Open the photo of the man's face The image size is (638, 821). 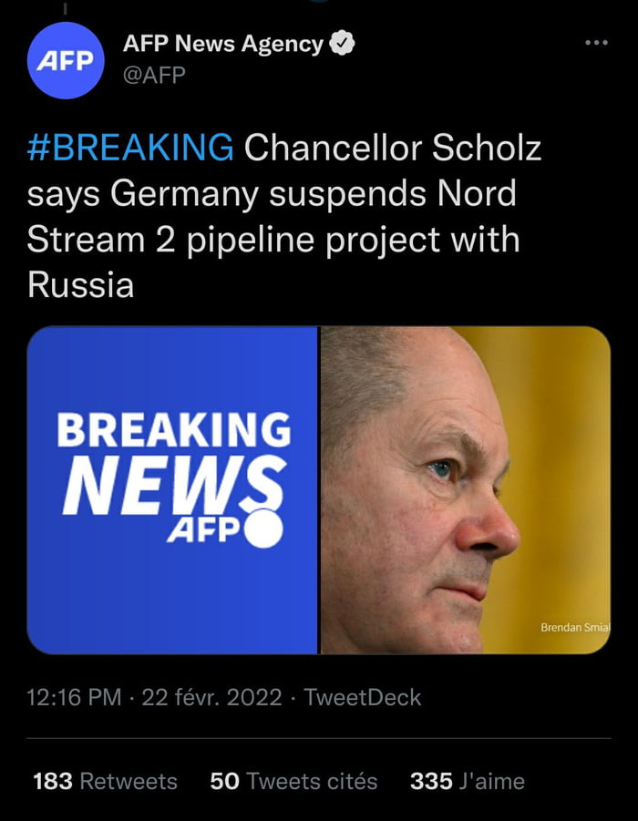[464, 490]
